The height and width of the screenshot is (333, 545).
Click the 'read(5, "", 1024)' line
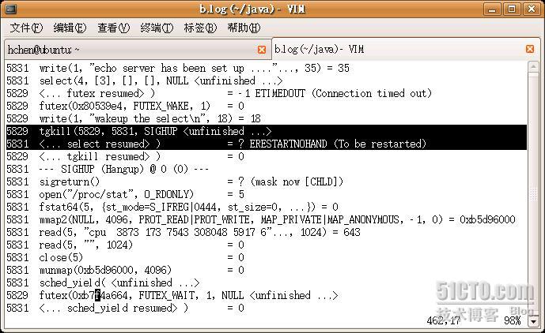point(126,245)
